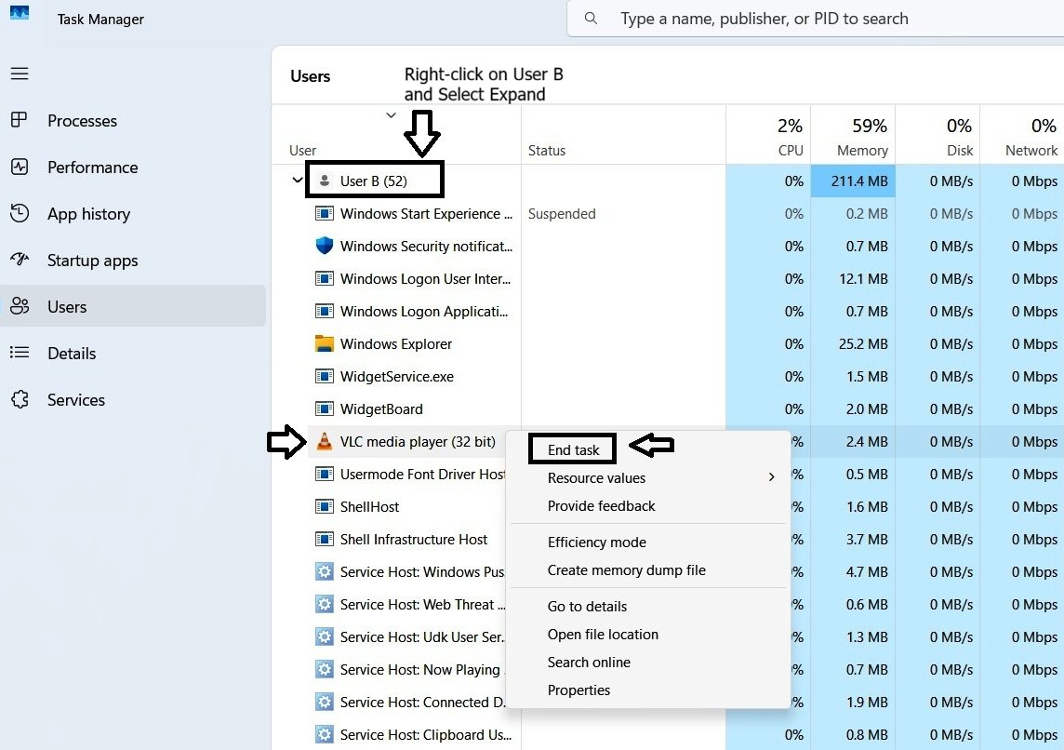The width and height of the screenshot is (1064, 750).
Task: Click the search magnifier icon
Action: [591, 19]
